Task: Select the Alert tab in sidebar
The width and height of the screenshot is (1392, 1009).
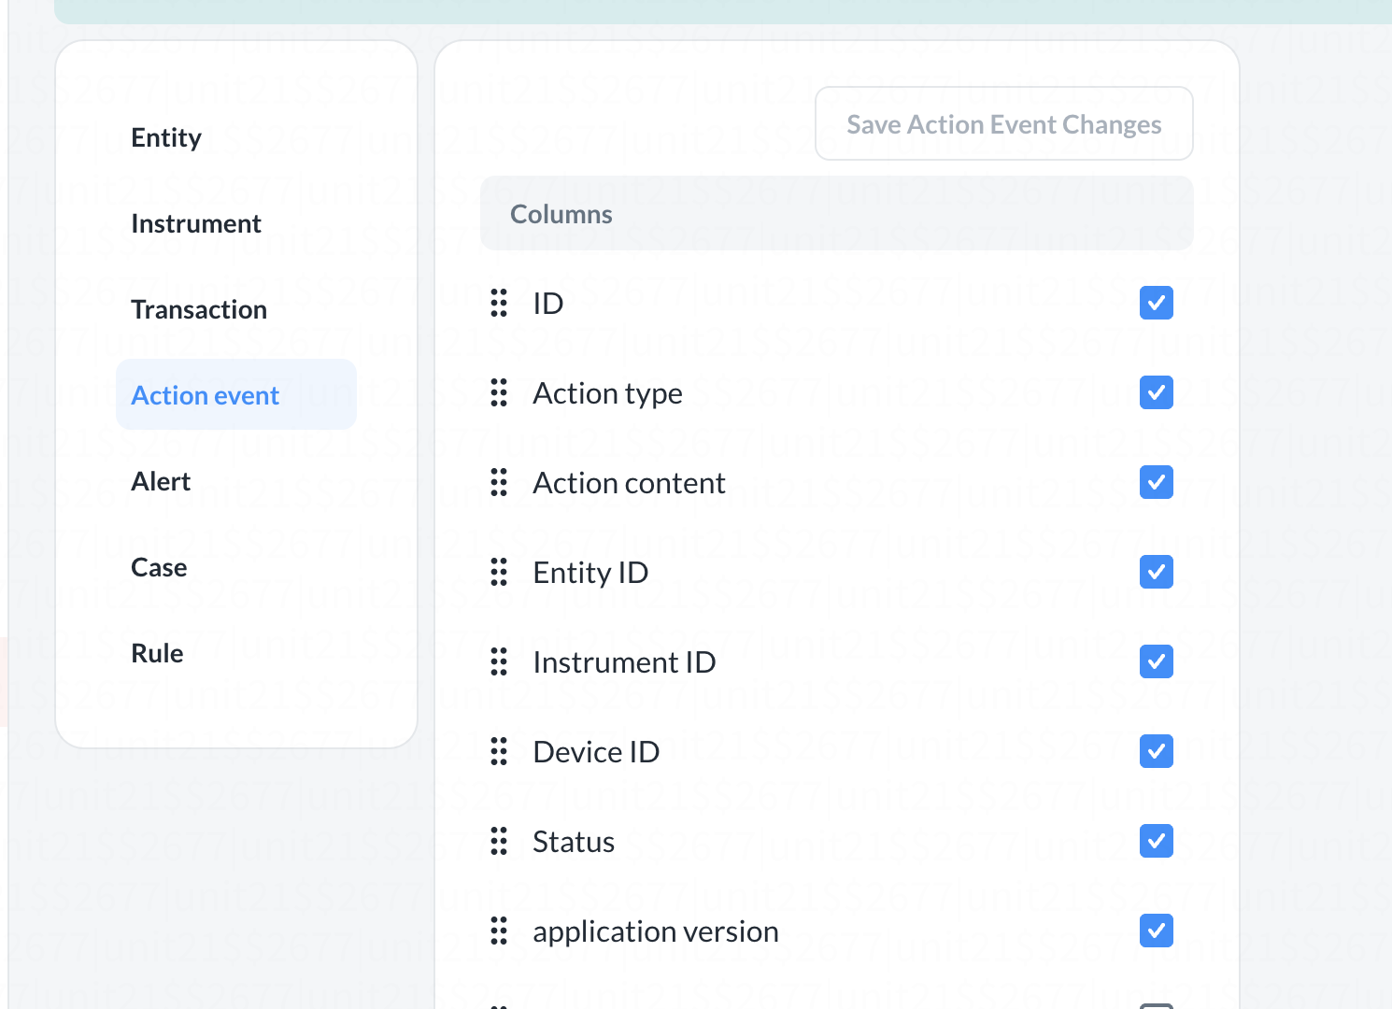Action: (x=161, y=481)
